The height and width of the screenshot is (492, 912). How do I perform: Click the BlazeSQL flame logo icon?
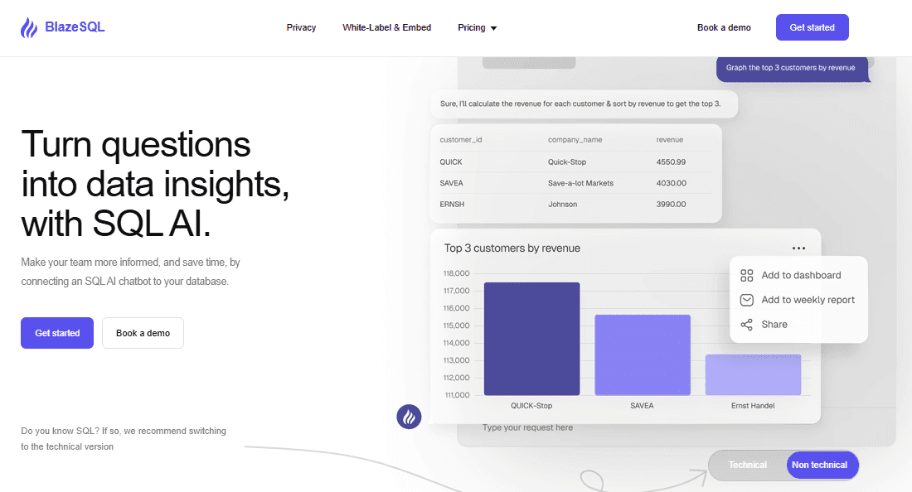click(29, 27)
